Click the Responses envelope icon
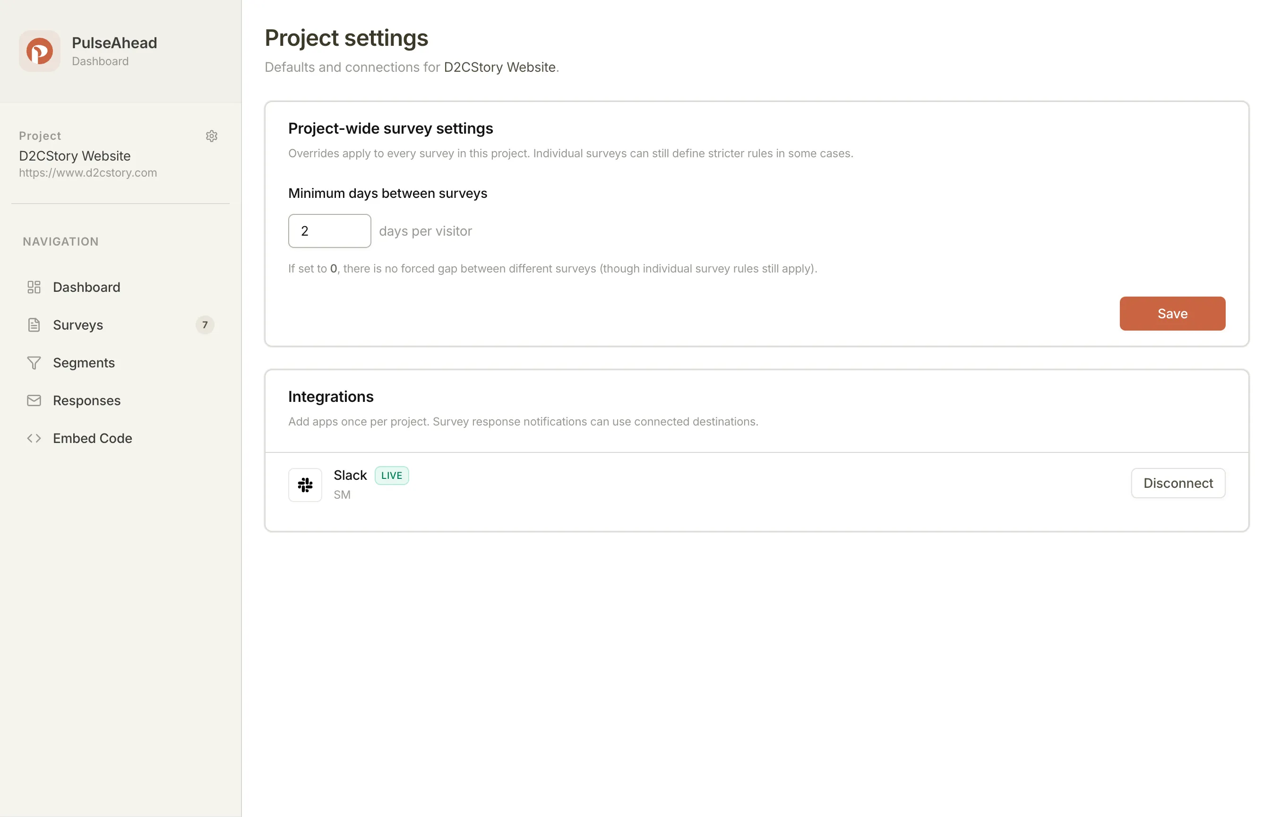 [x=34, y=400]
